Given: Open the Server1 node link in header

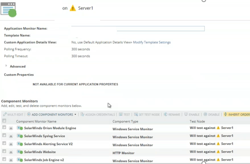Looking at the screenshot, I should coord(86,8).
